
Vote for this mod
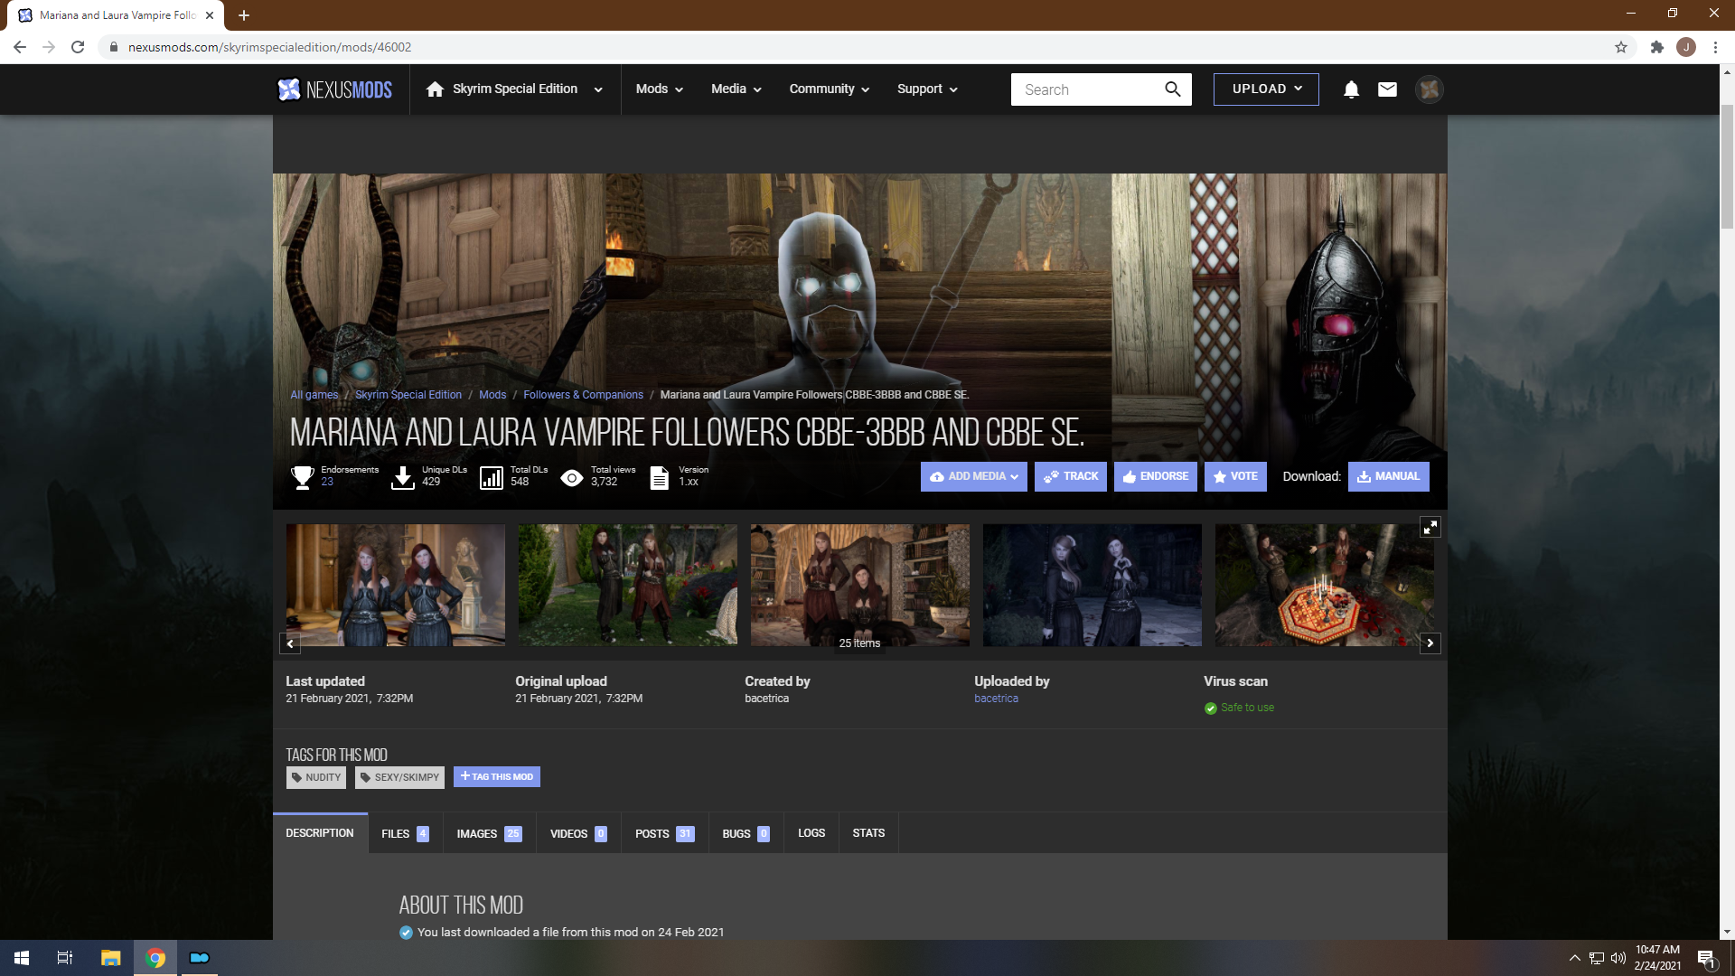[x=1235, y=476]
